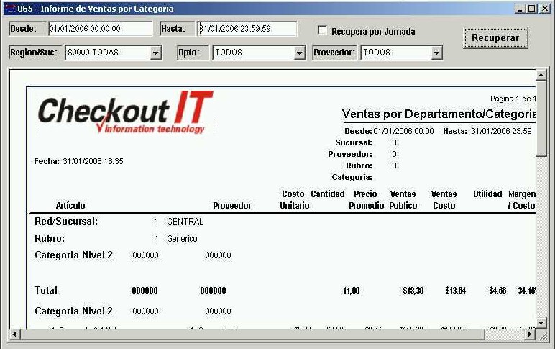This screenshot has width=555, height=349.
Task: Open the Proveedor dropdown
Action: tap(436, 53)
